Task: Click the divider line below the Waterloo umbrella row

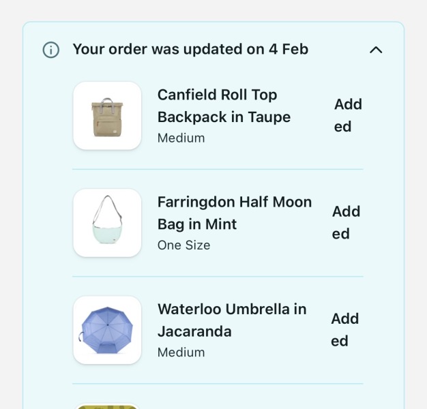Action: (218, 383)
